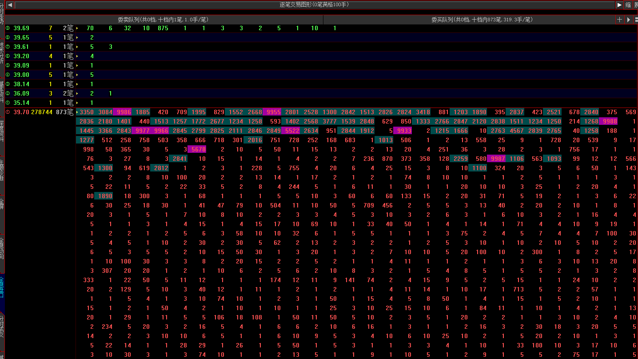Click the 展 (expand) button at top right

(636, 5)
